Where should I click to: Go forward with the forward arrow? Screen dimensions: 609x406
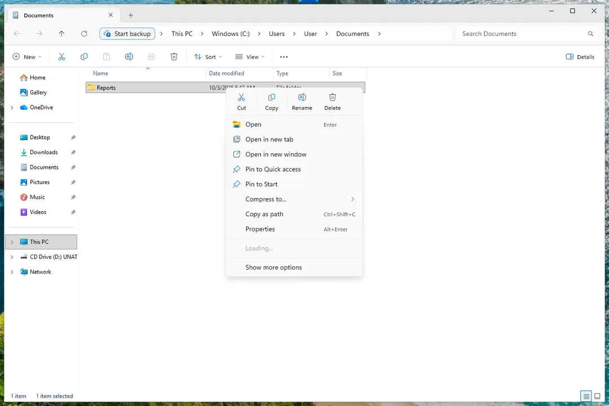pyautogui.click(x=39, y=34)
